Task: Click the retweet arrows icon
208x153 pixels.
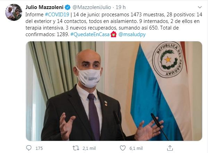Action: 76,148
